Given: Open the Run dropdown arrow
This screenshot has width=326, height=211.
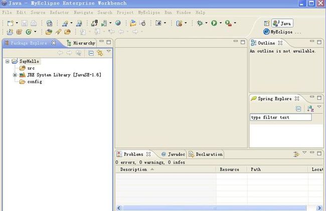Looking at the screenshot, I should click(221, 23).
